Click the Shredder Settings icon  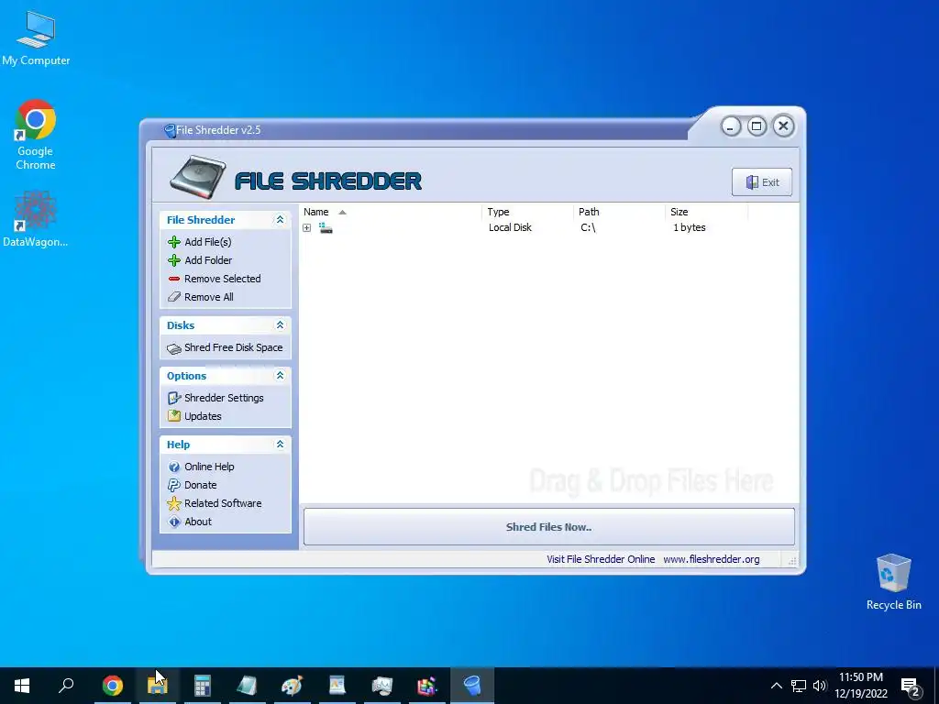pyautogui.click(x=174, y=398)
